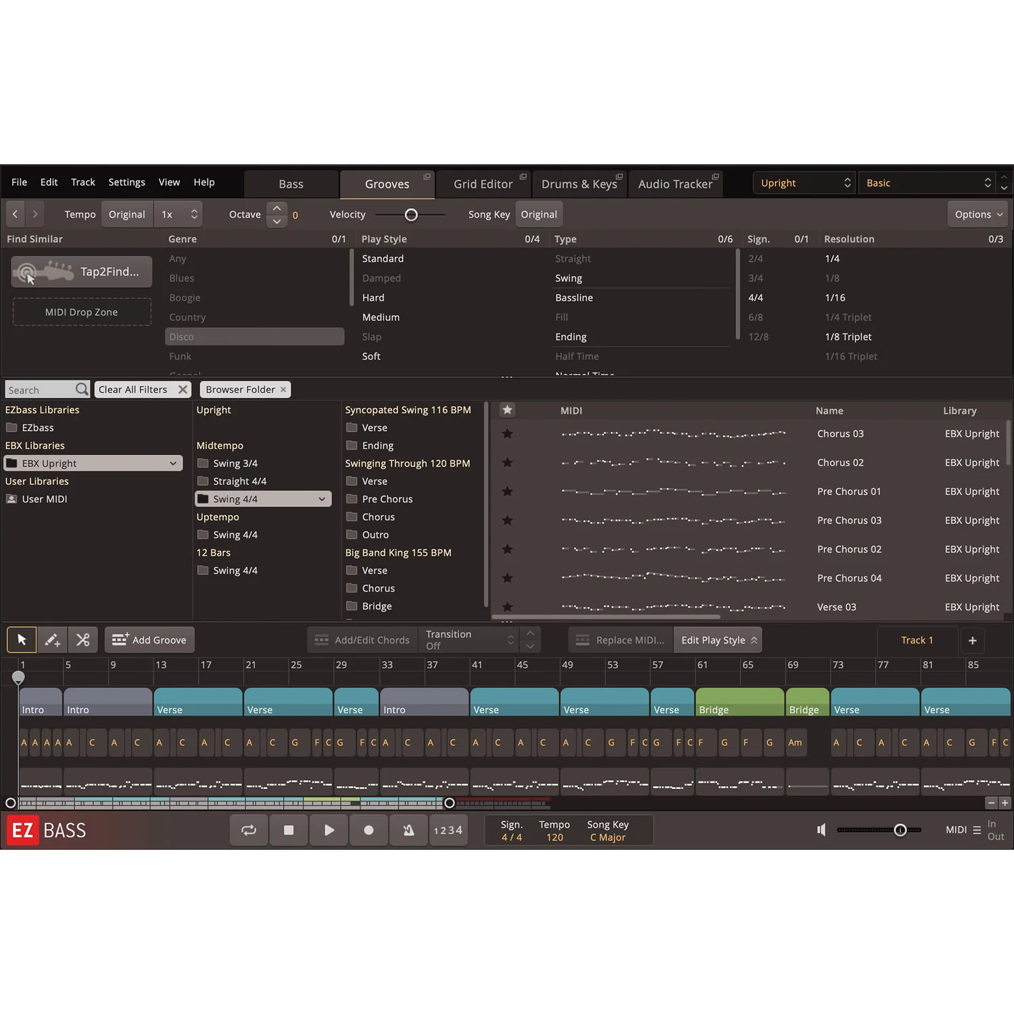Toggle the 1/16 resolution filter
Image resolution: width=1014 pixels, height=1014 pixels.
point(835,297)
